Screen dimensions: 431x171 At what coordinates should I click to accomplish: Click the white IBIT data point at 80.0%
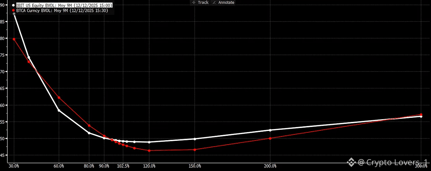click(89, 133)
